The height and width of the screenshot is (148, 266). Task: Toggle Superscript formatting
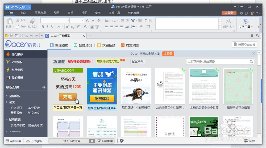(67, 27)
